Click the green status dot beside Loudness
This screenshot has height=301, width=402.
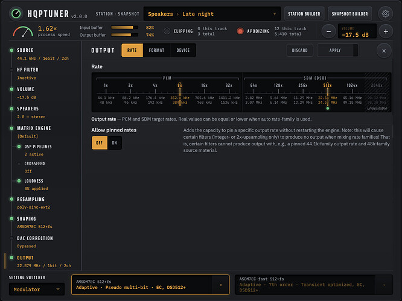(x=19, y=181)
